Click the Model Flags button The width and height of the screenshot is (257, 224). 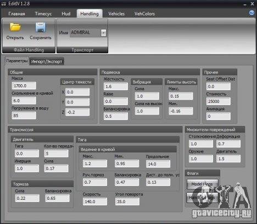coord(202,184)
